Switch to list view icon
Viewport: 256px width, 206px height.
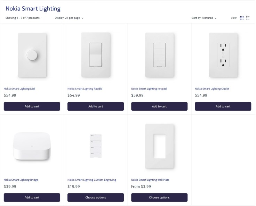(248, 18)
